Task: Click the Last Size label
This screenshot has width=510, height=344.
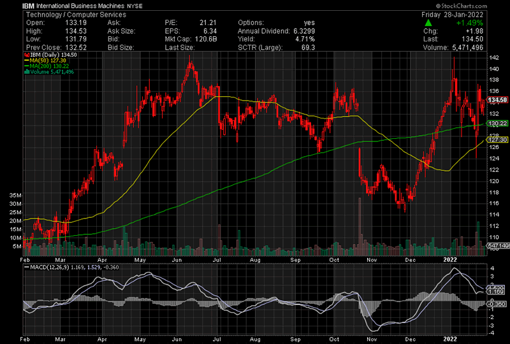Action: [180, 47]
